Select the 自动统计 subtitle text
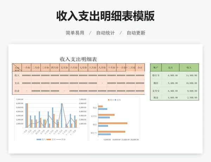This screenshot has height=162, width=211. click(x=105, y=33)
